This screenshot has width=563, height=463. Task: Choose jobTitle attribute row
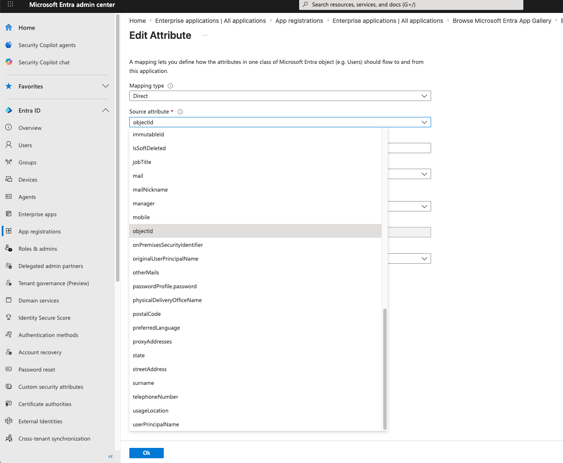(255, 162)
